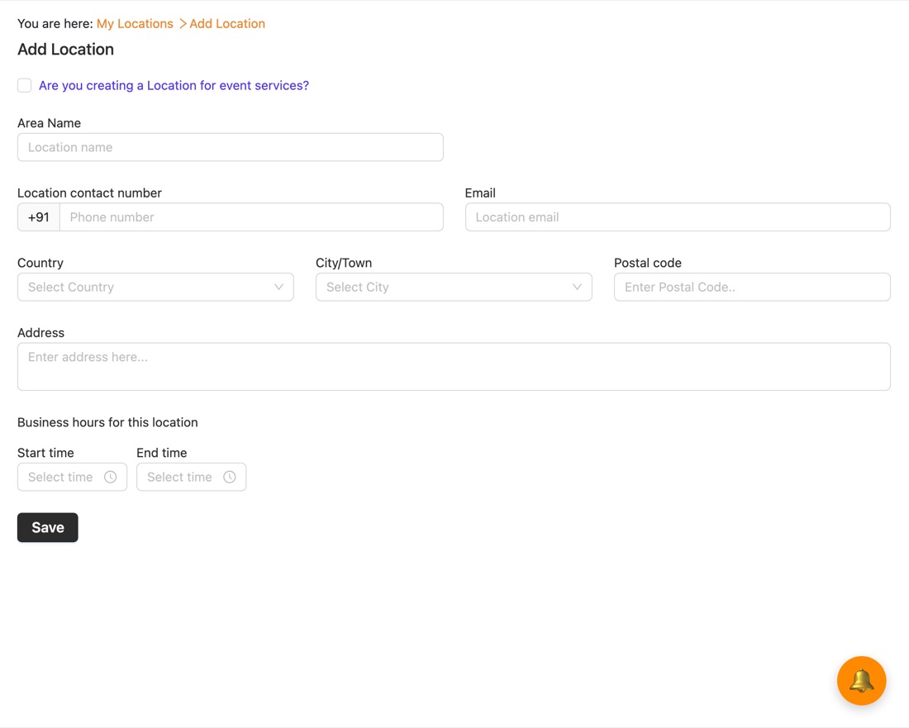Open the Select Country dropdown
909x728 pixels.
click(155, 287)
